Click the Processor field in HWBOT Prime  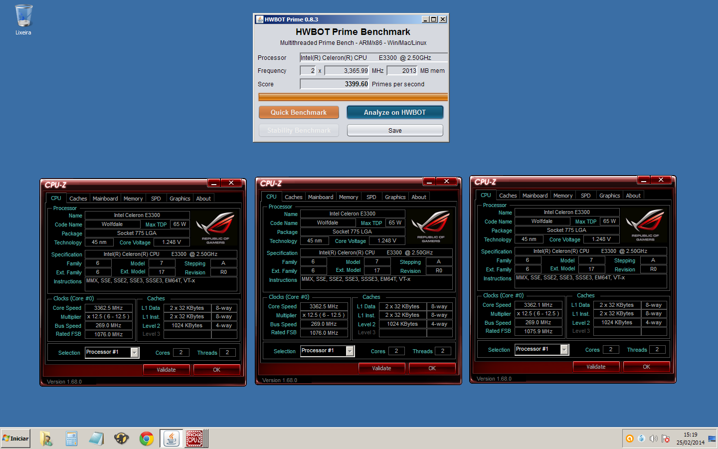[373, 58]
